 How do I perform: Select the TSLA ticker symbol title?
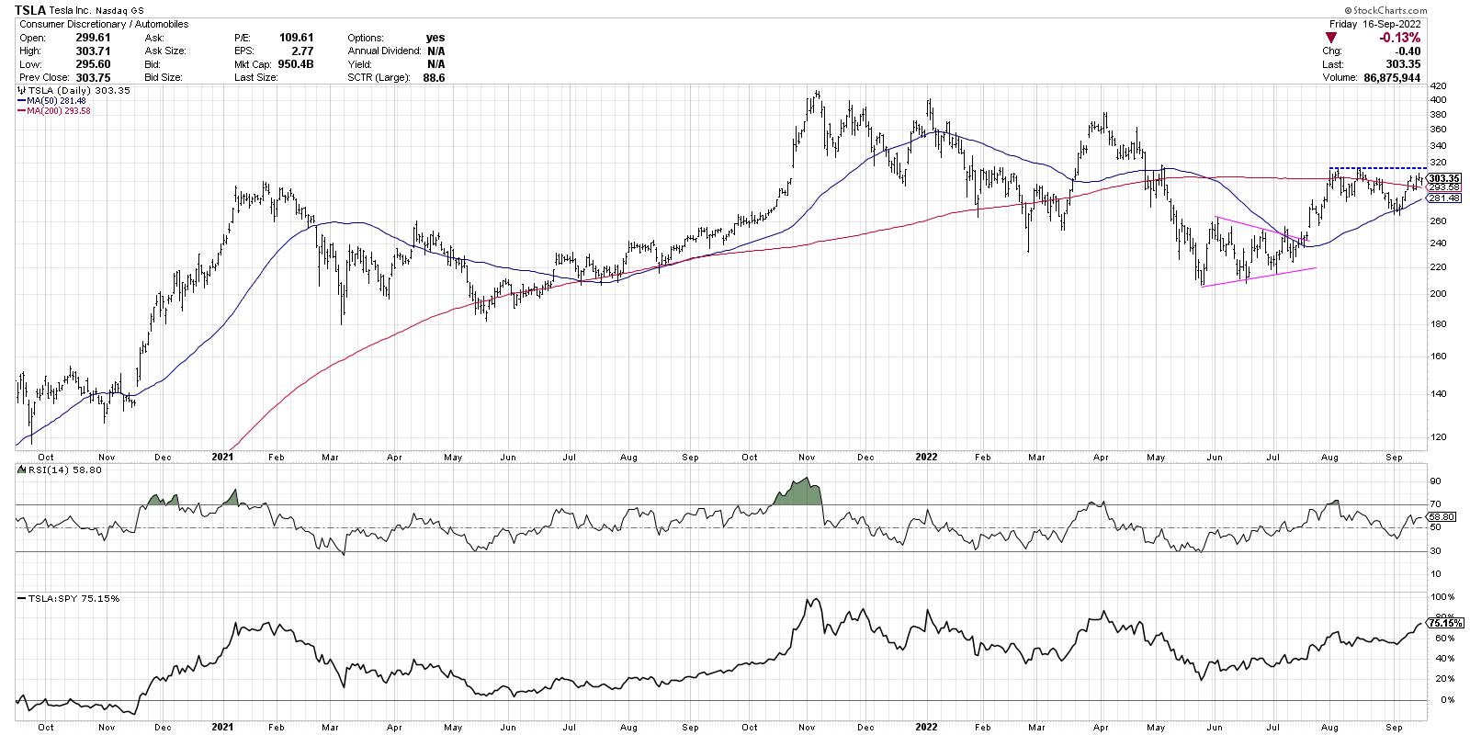click(29, 10)
